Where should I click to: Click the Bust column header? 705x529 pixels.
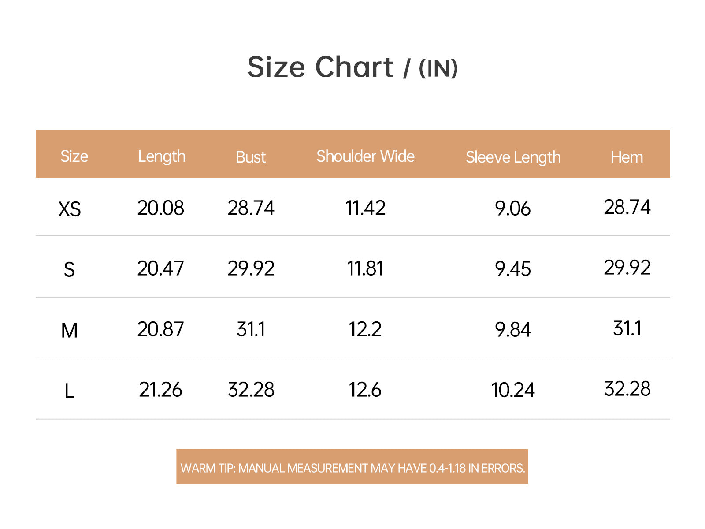[x=251, y=157]
